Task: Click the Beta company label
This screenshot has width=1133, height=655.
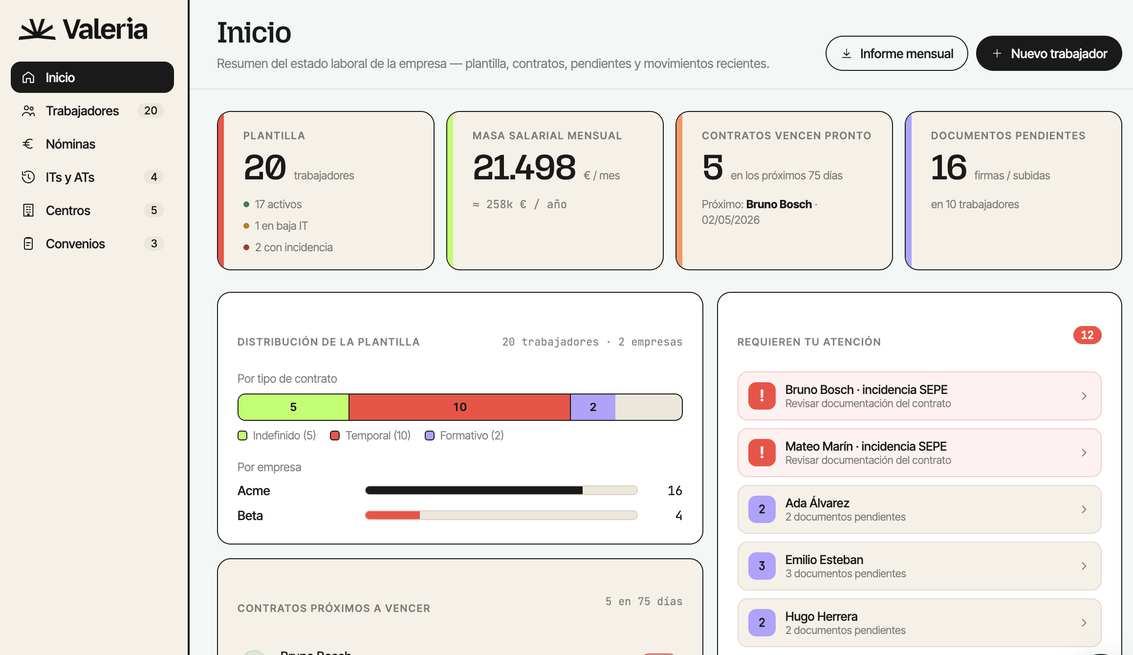Action: click(250, 515)
